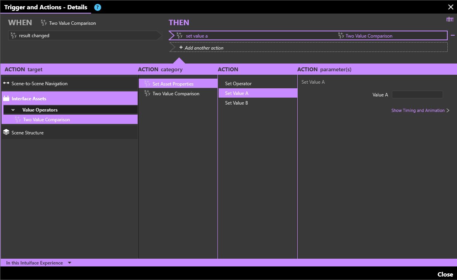This screenshot has height=280, width=457.
Task: Close the Trigger and Actions dialog with X
Action: 450,7
